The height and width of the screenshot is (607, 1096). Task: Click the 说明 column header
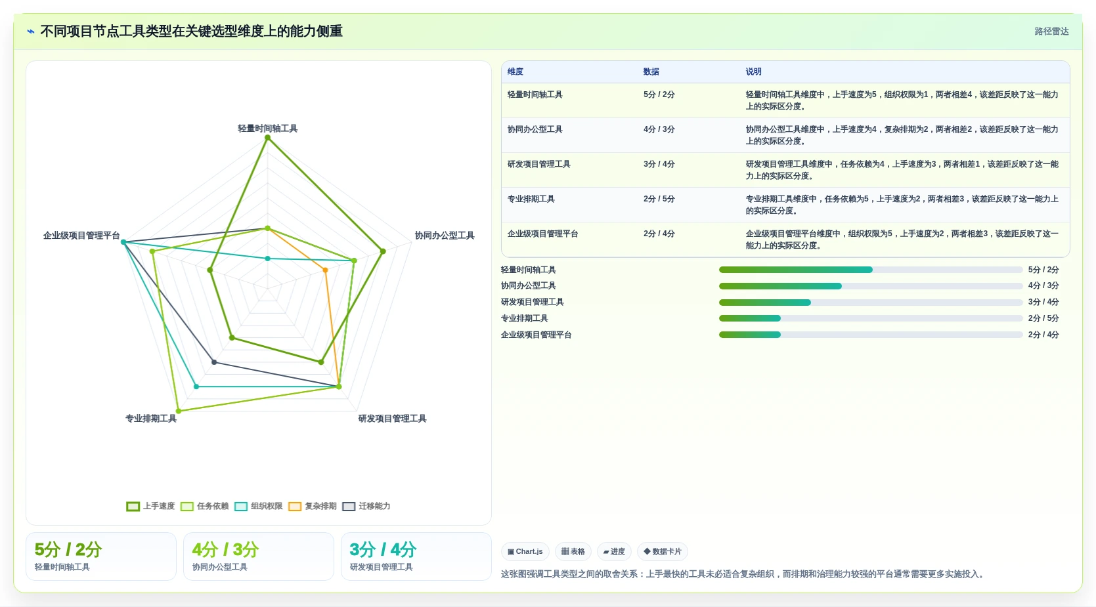[753, 72]
